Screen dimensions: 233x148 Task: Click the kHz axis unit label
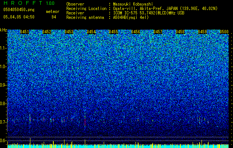[3, 30]
